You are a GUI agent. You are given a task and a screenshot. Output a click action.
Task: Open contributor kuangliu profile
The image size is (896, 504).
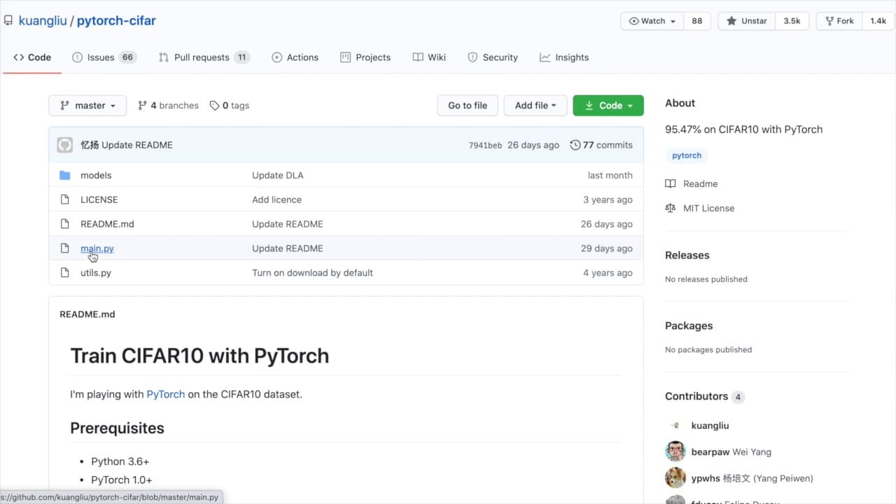[x=710, y=426]
